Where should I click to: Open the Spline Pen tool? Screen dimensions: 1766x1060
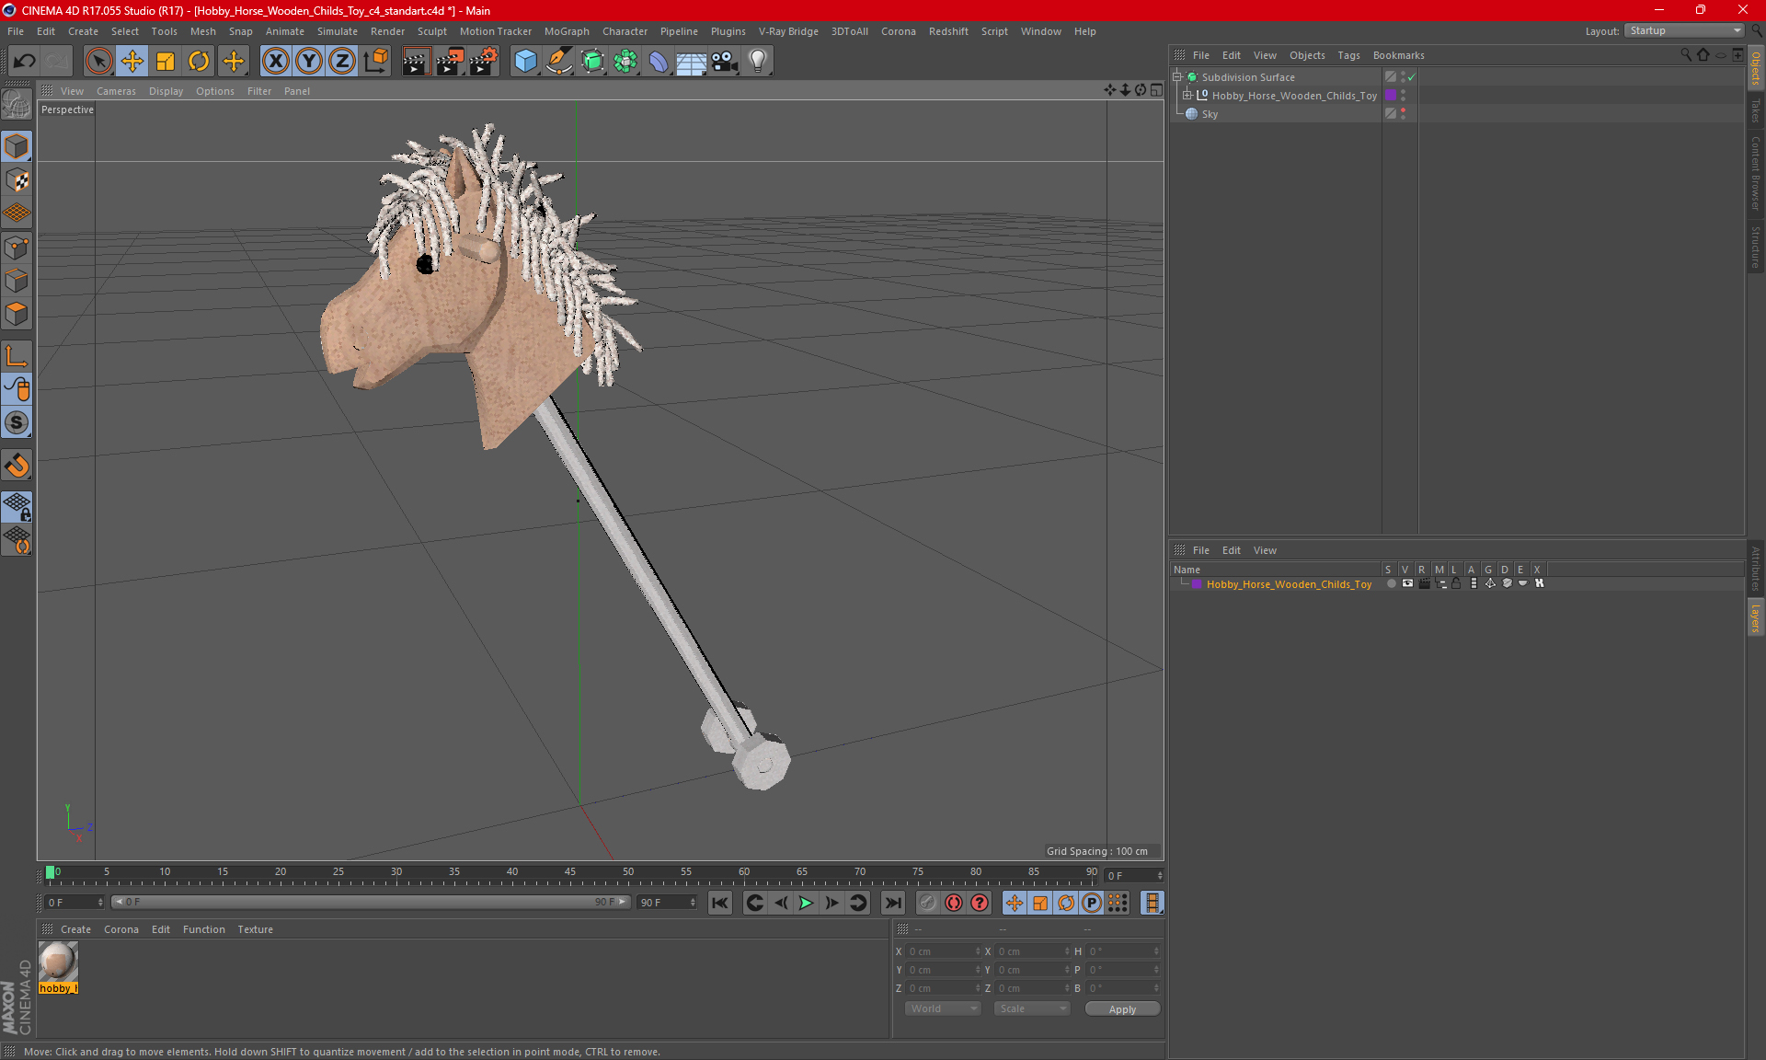pyautogui.click(x=558, y=61)
